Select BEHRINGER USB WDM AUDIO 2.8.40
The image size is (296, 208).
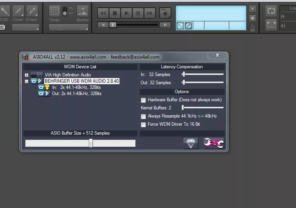[82, 81]
